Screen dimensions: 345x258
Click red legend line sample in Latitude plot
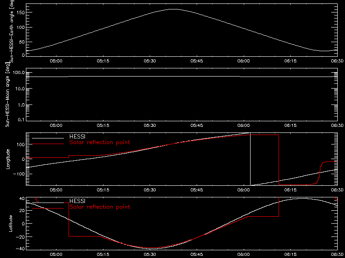(x=48, y=208)
